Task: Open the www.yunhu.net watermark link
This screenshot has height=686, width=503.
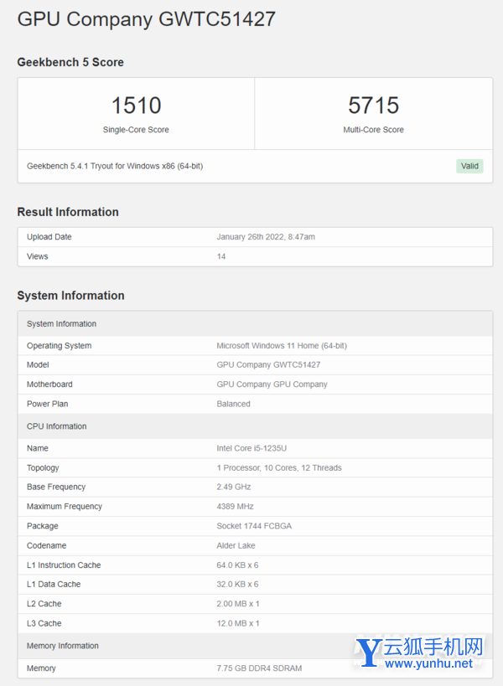Action: click(428, 663)
